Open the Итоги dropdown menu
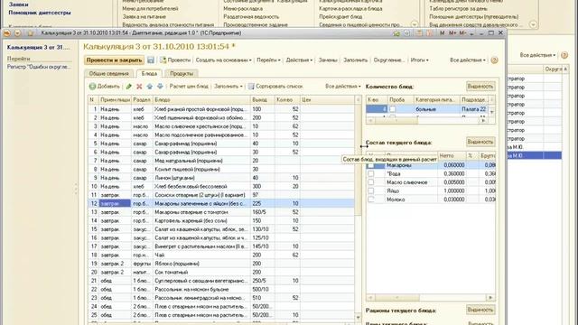Viewport: 578px width, 325px height. click(419, 60)
